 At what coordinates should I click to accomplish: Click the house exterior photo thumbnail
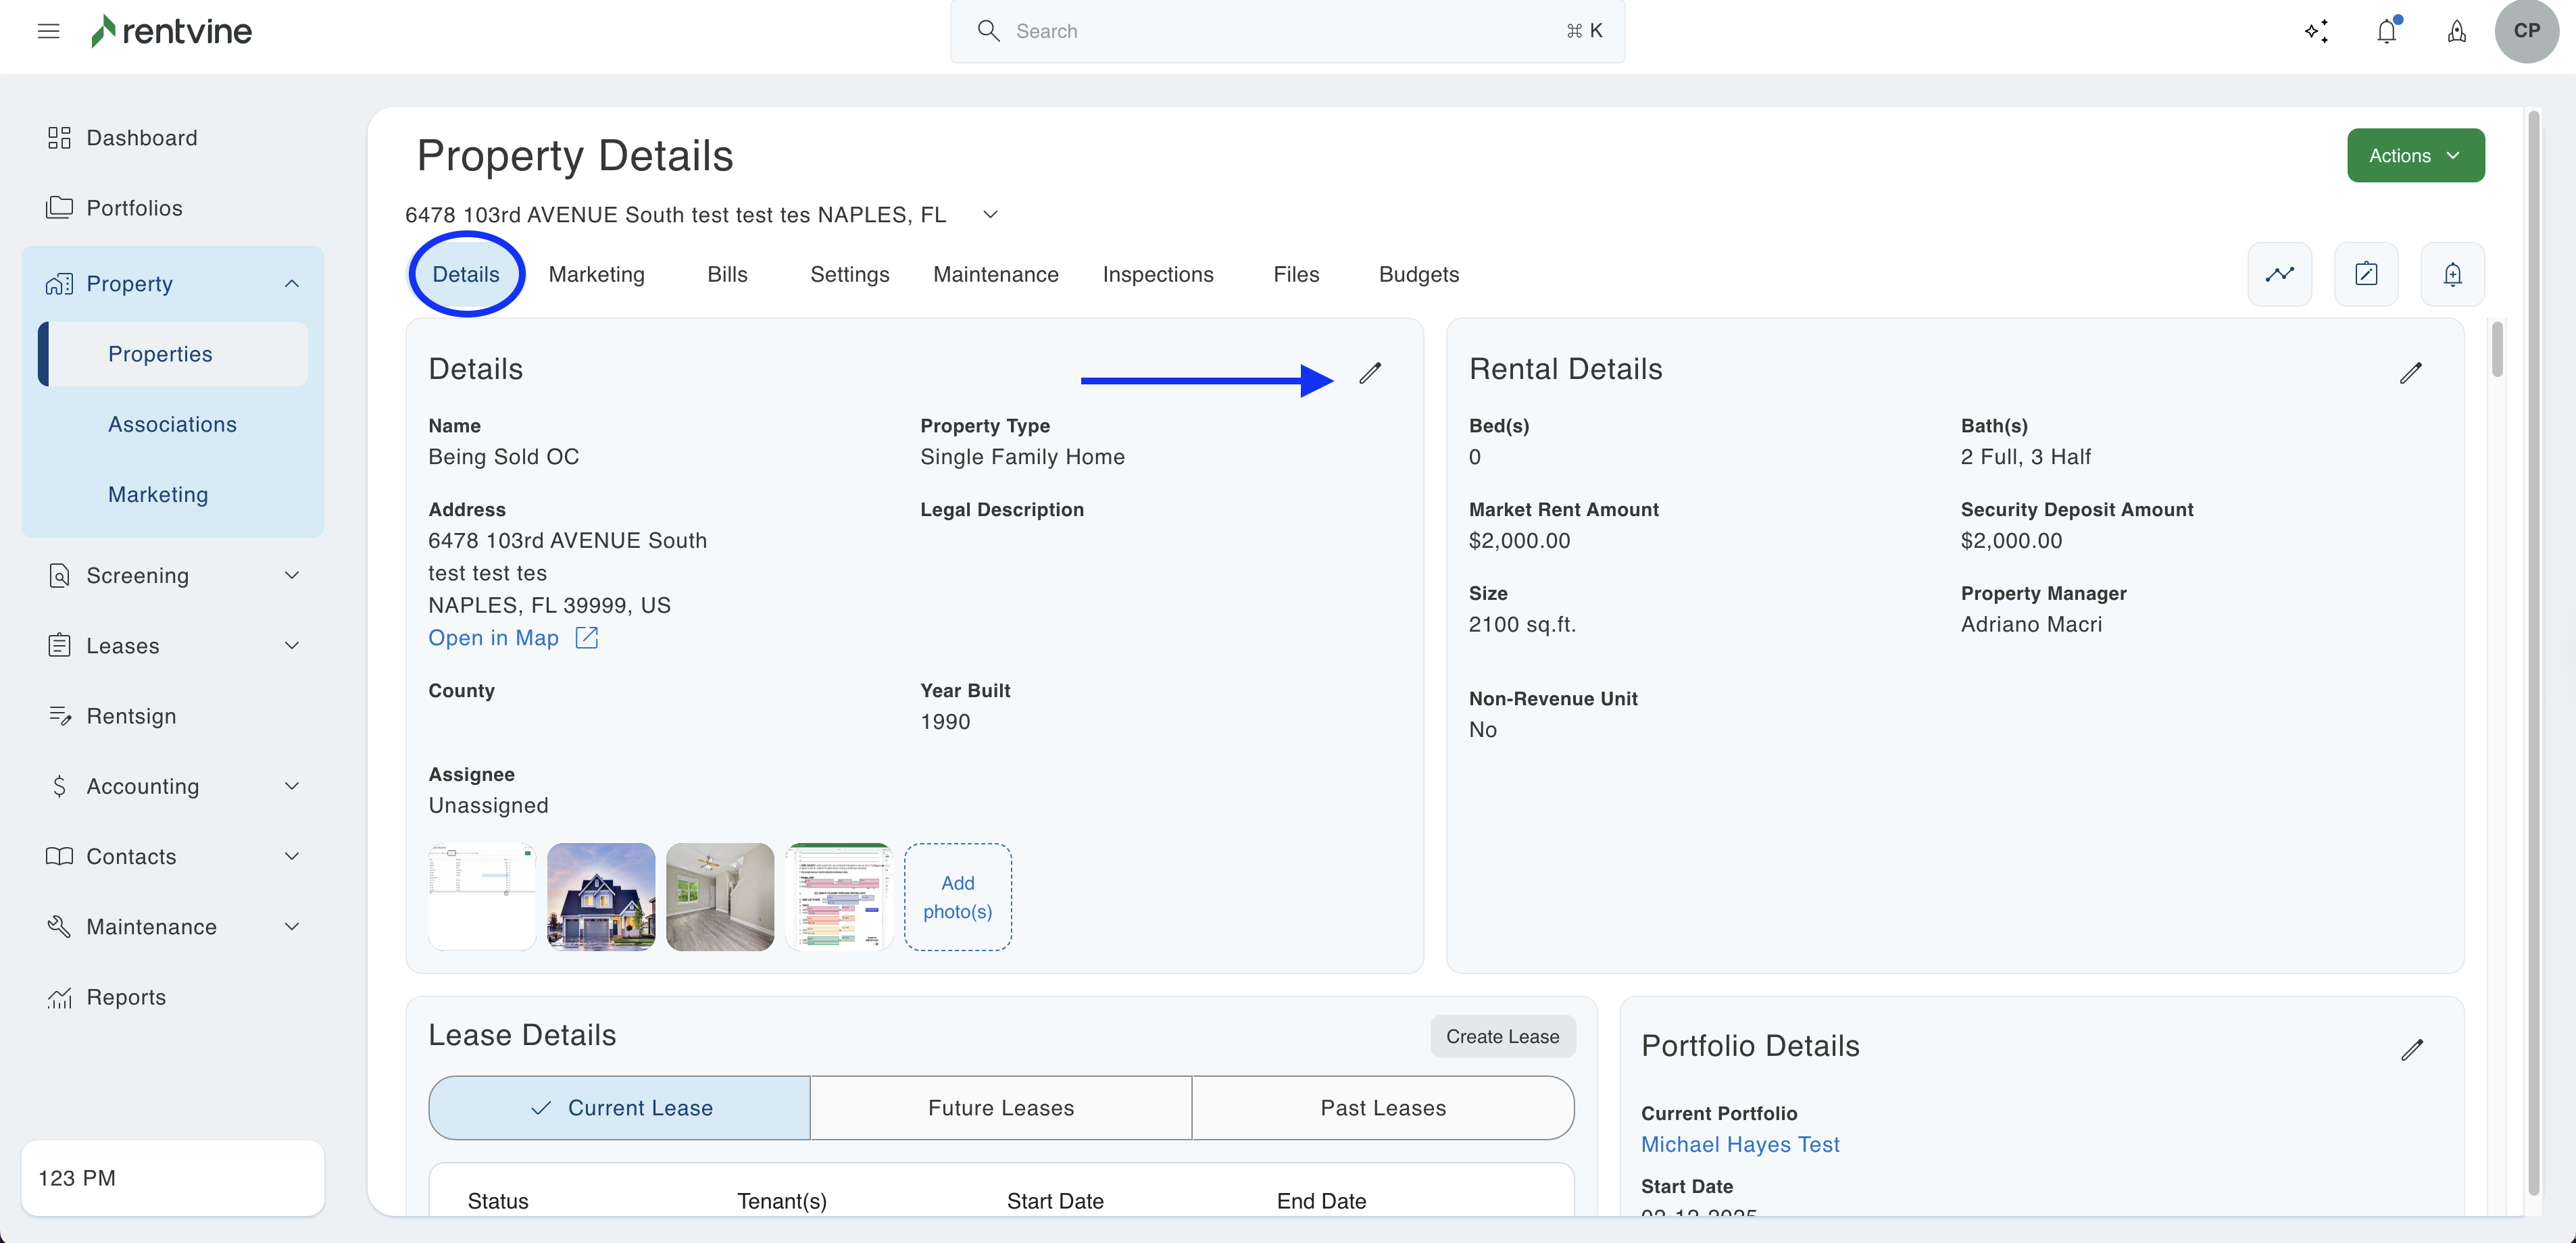[x=601, y=896]
